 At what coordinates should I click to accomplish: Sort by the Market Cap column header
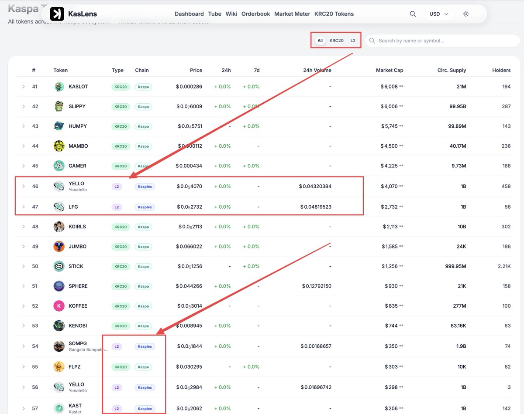pos(390,70)
